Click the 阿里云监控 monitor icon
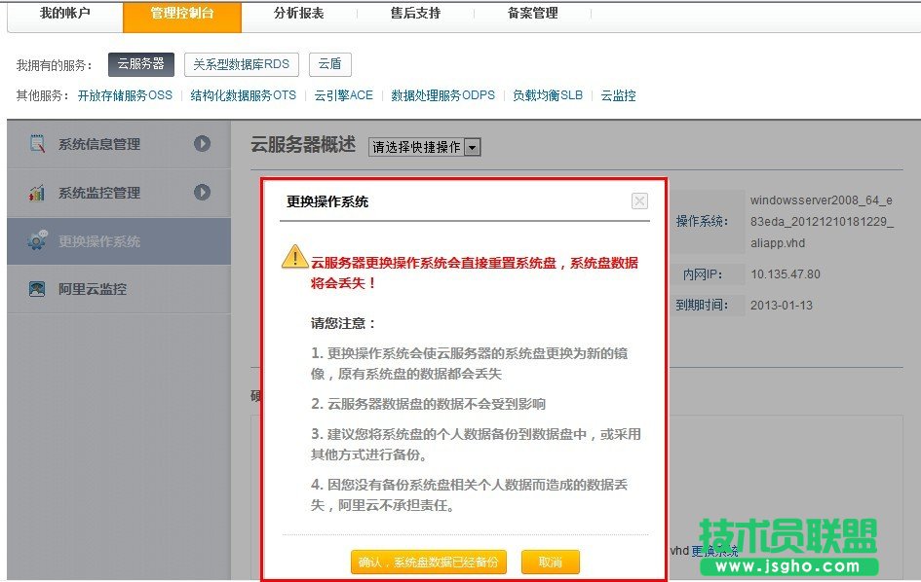 point(37,289)
